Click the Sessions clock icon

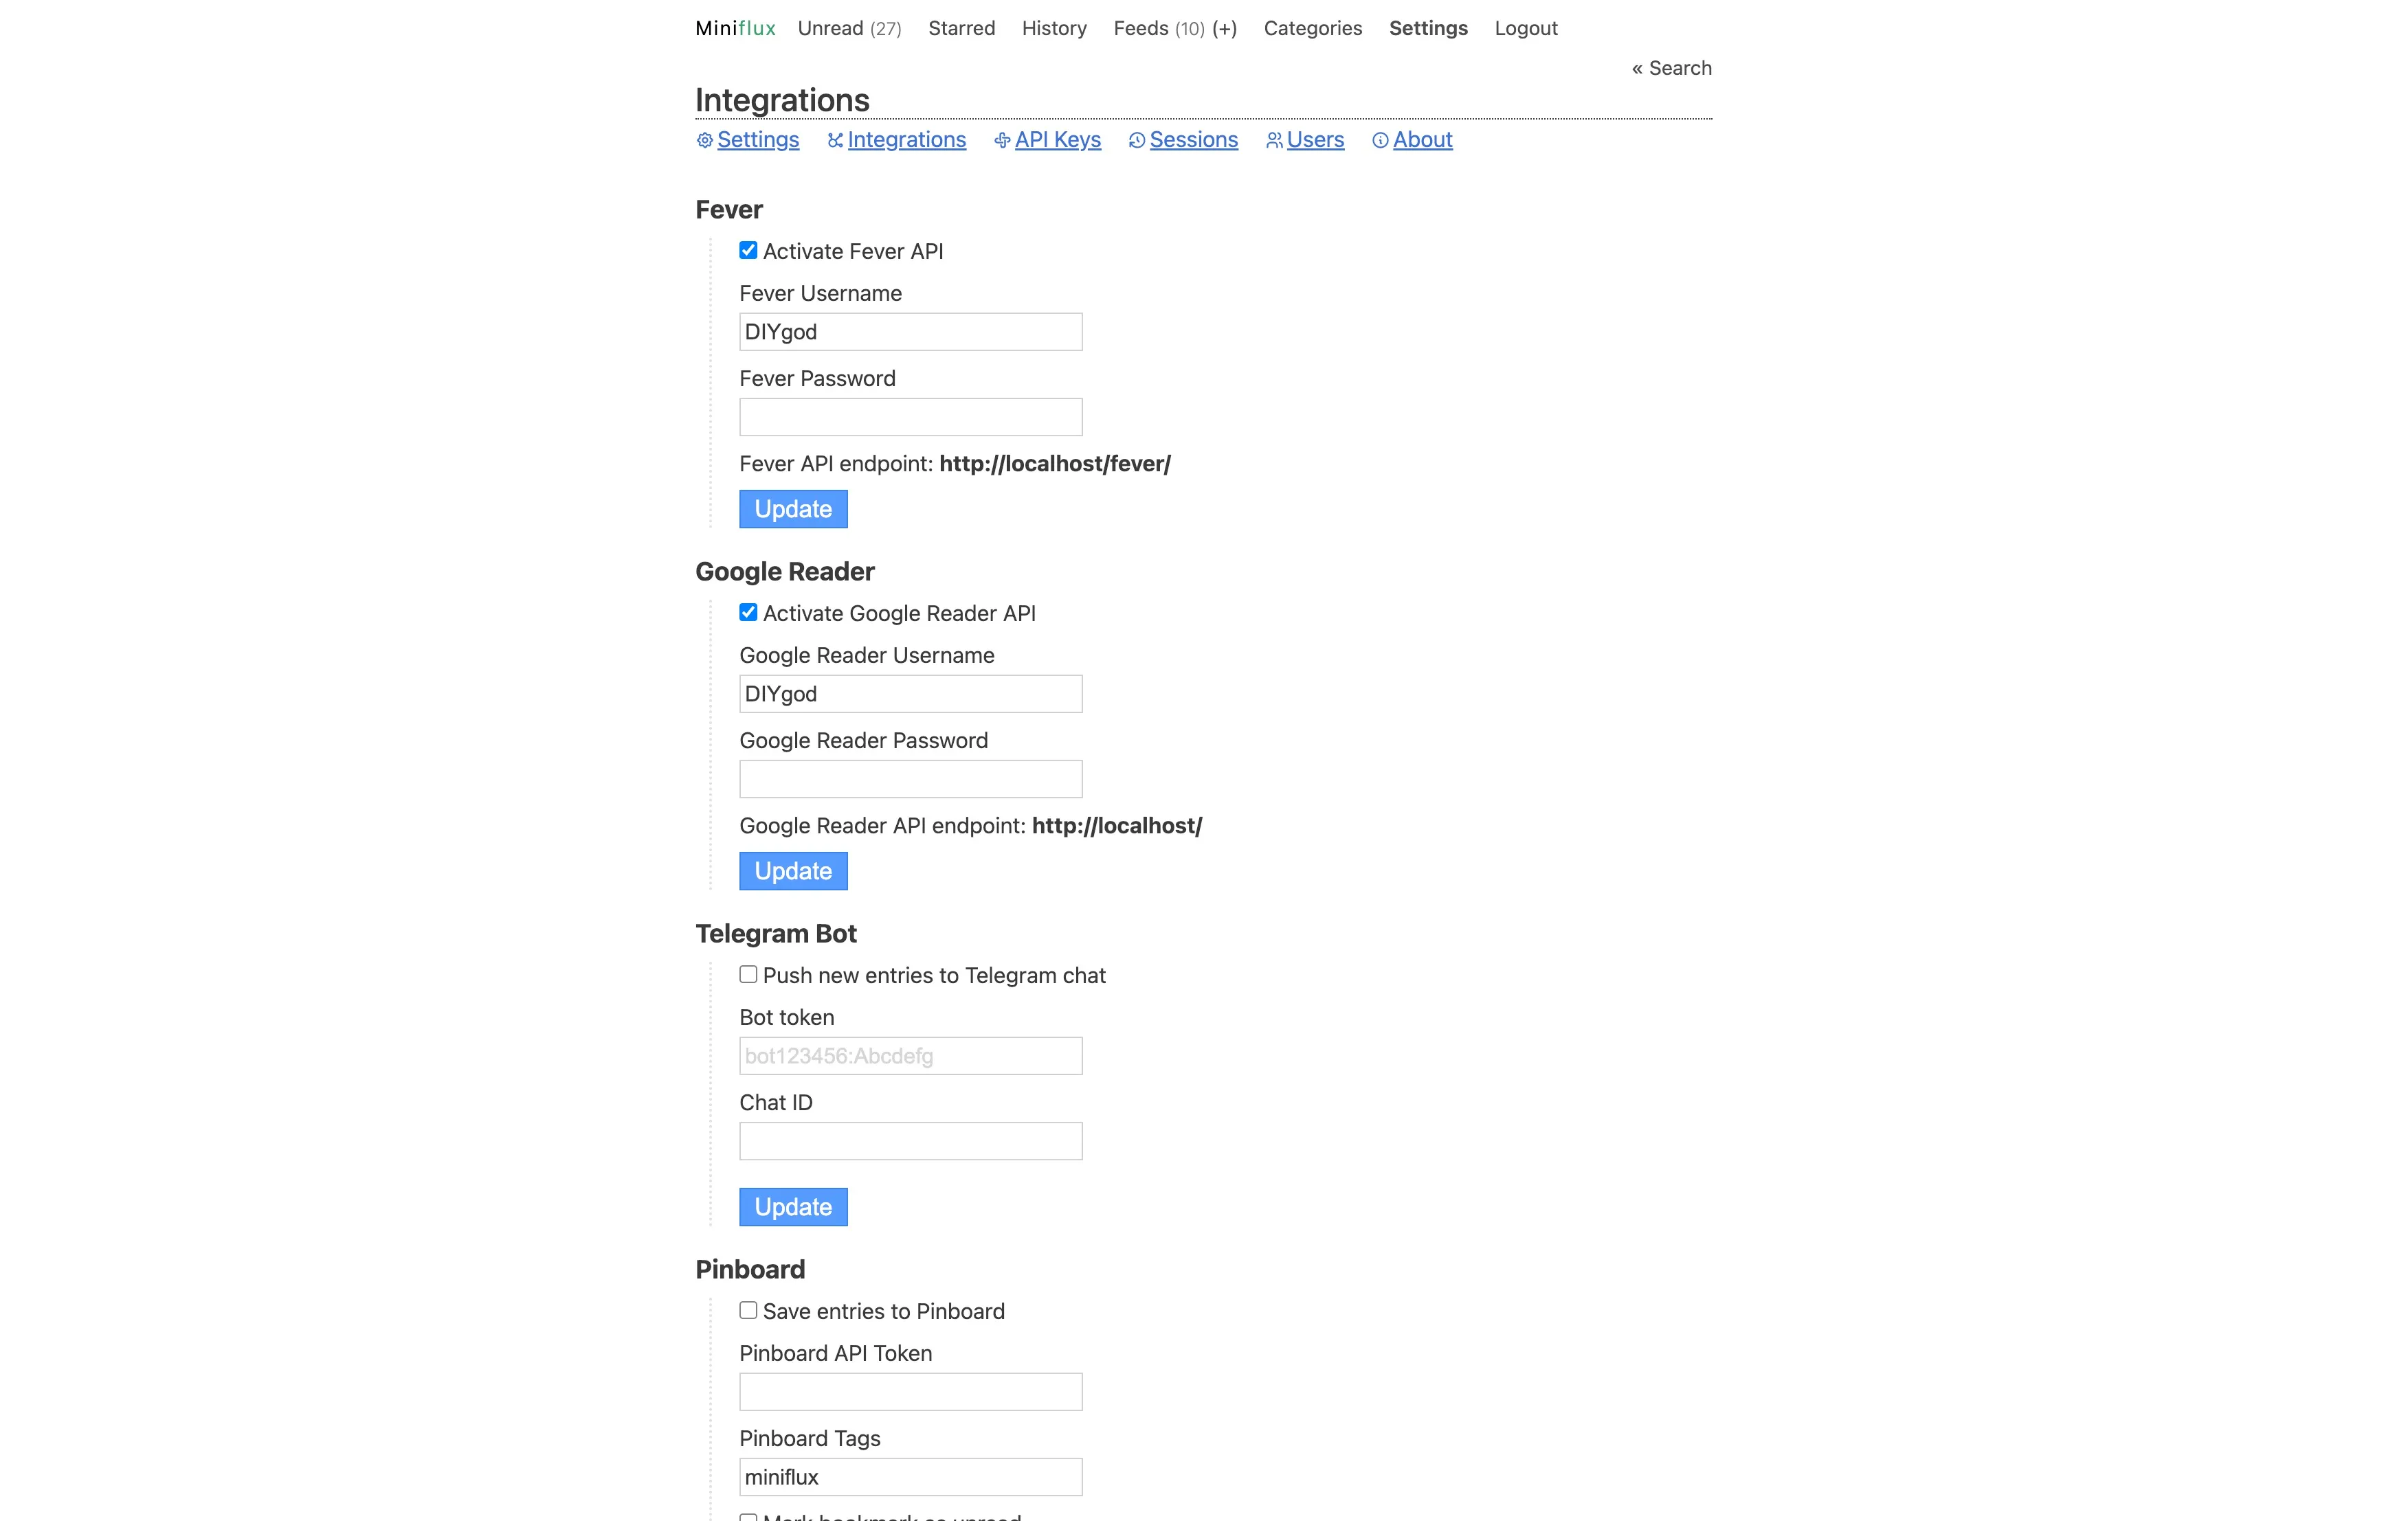[1137, 141]
